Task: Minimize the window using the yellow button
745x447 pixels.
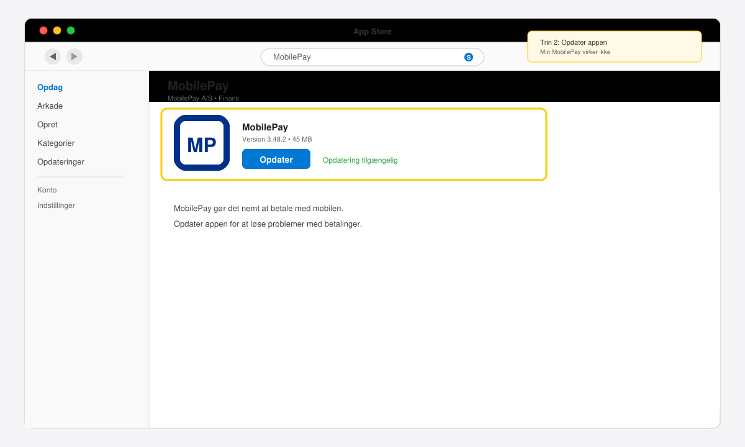Action: 57,30
